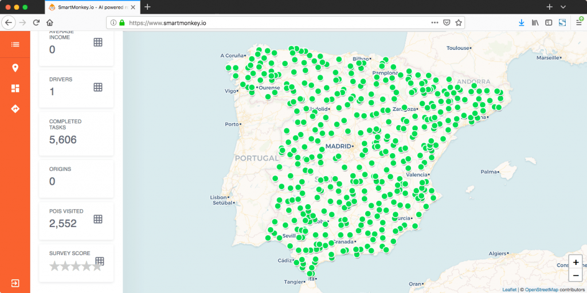Click the Palma label on map
The height and width of the screenshot is (293, 587).
coord(488,172)
